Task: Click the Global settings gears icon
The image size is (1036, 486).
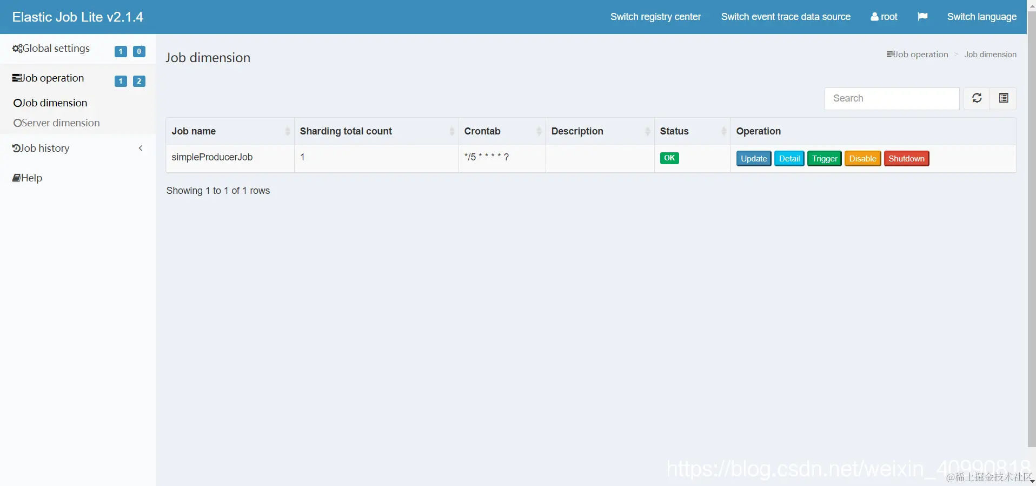Action: (17, 49)
